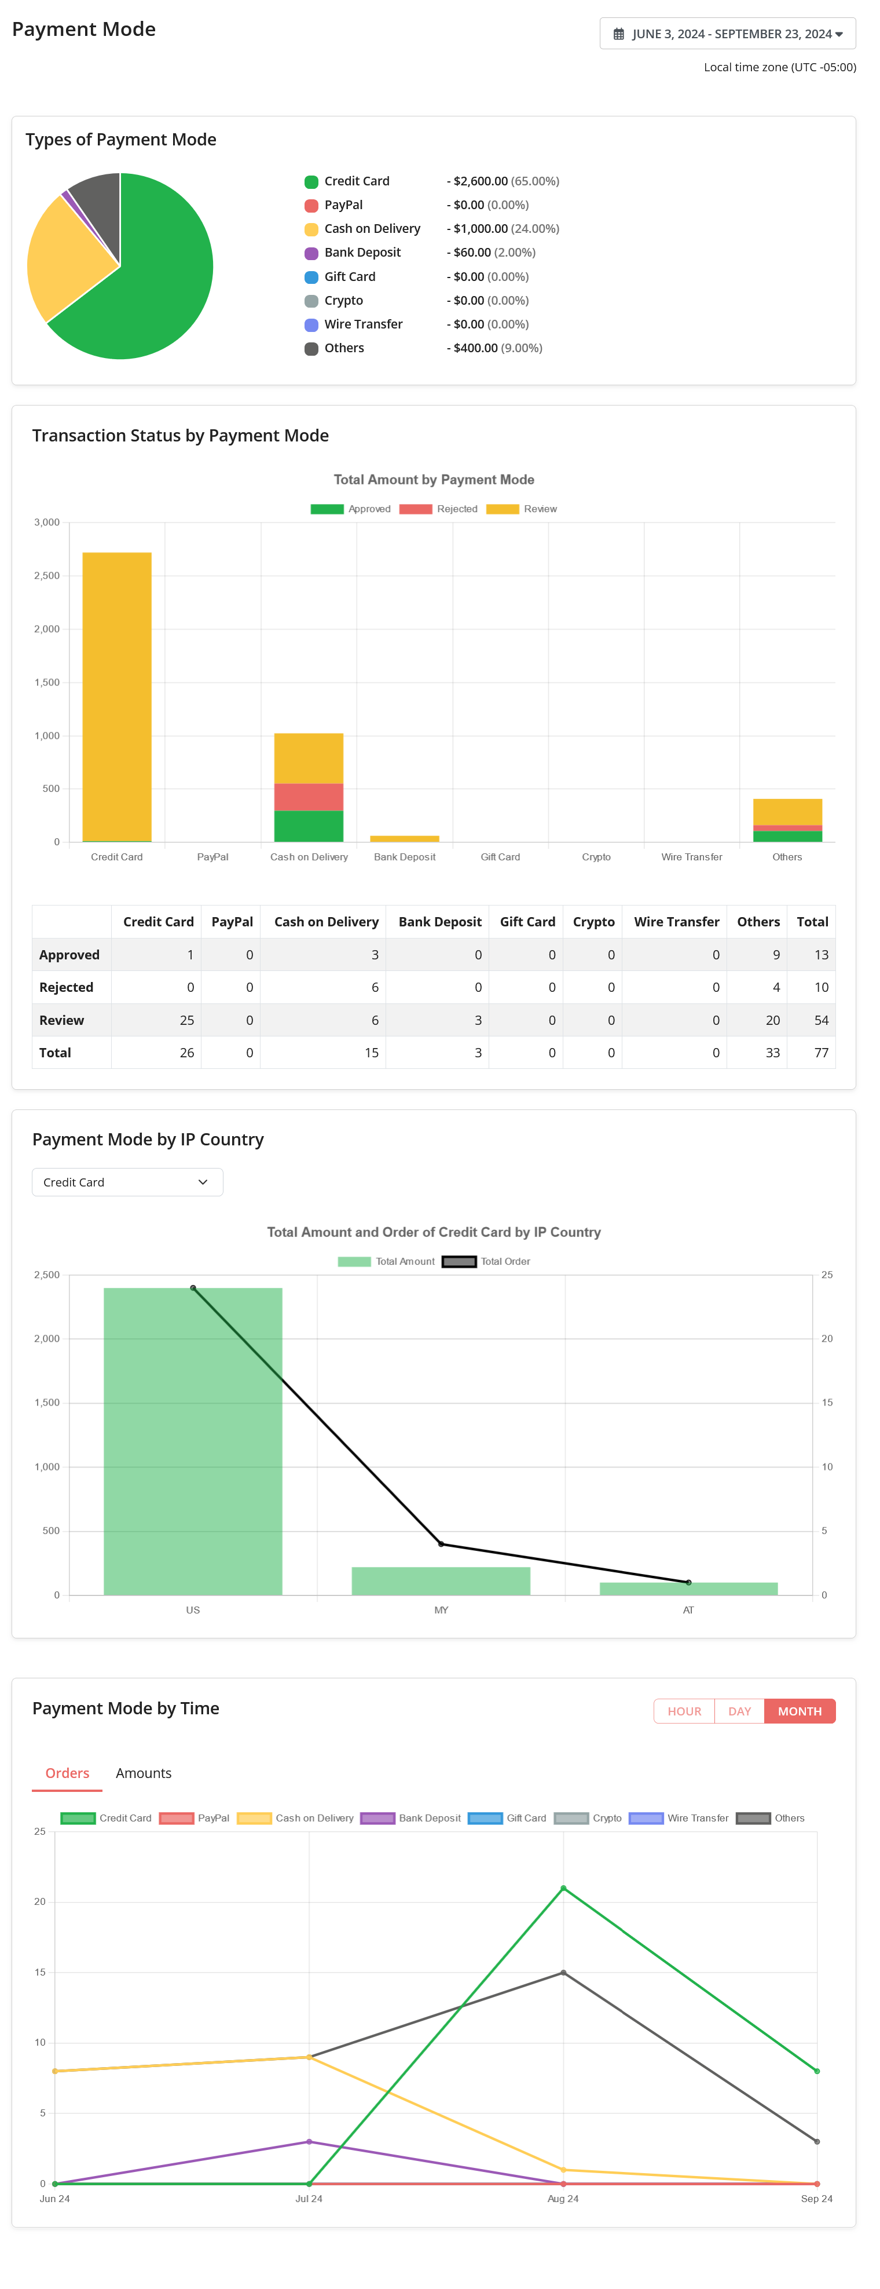The width and height of the screenshot is (880, 2289).
Task: Select MONTH time granularity
Action: click(x=799, y=1711)
